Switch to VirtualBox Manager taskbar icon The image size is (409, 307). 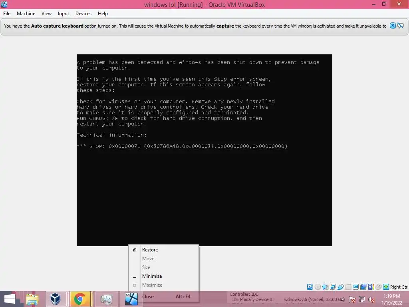55,299
